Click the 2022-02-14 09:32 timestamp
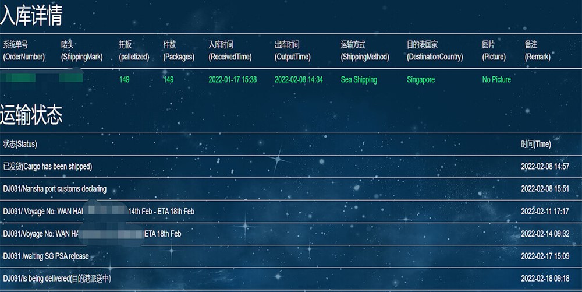This screenshot has width=582, height=292. coord(545,234)
